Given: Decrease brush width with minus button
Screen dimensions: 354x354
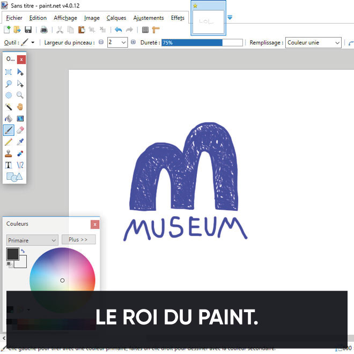Looking at the screenshot, I should tap(101, 42).
